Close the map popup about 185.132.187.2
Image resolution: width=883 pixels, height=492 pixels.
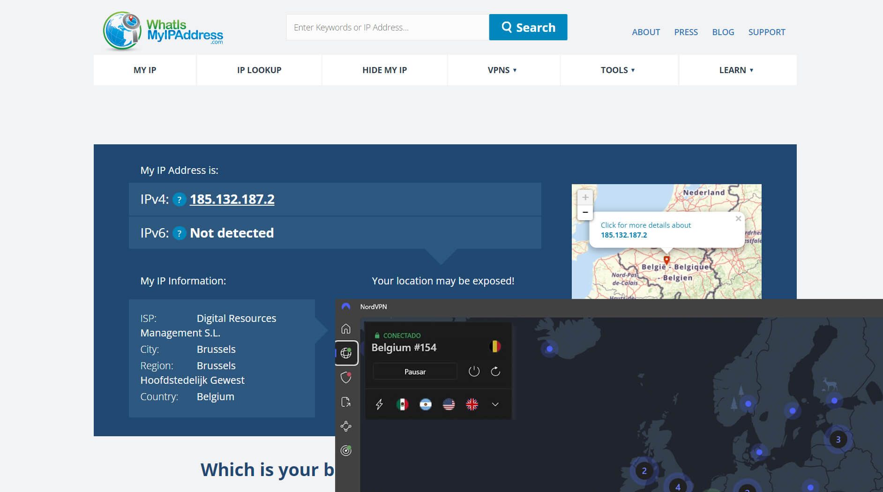[x=738, y=219]
